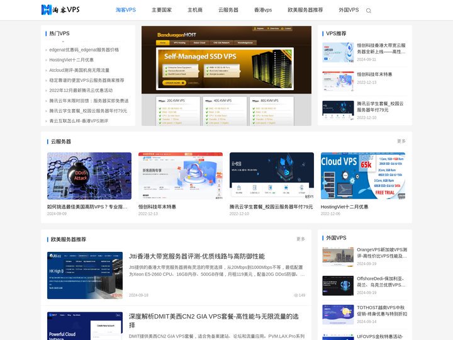Open OffshoreDedi thumbnail in 外国VPS
The image size is (453, 340).
point(338,286)
